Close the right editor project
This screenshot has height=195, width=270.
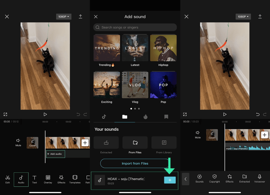pos(186,16)
